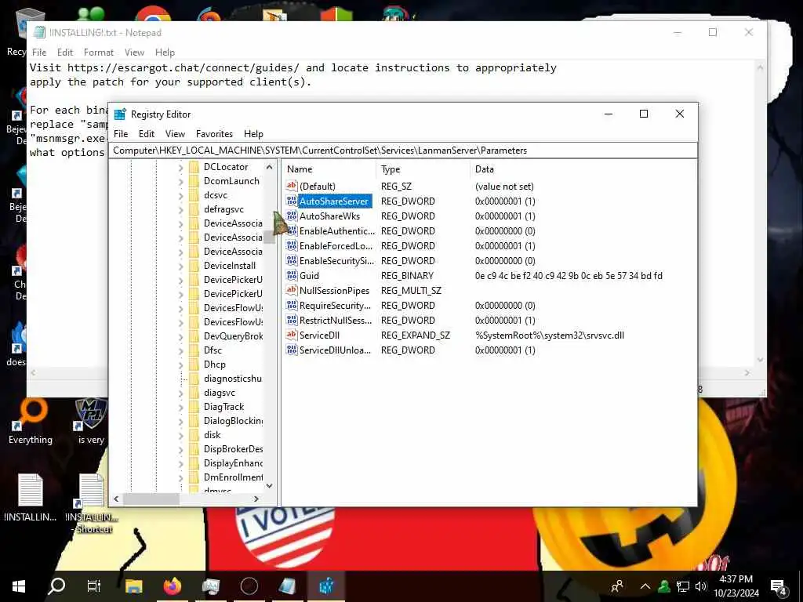Switch to Notepad taskbar button
Screen dimensions: 803x602
coord(288,586)
